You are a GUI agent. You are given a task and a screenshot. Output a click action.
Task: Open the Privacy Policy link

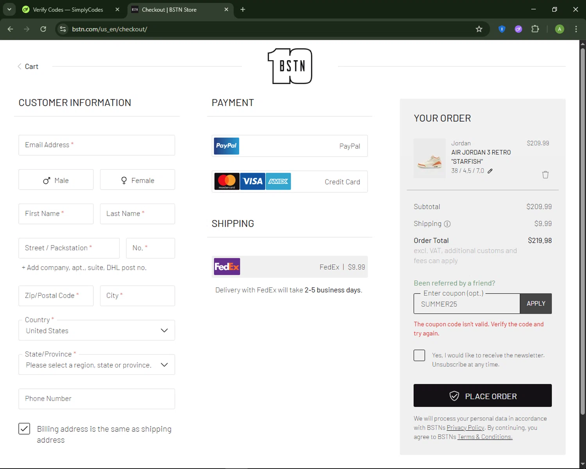point(465,428)
